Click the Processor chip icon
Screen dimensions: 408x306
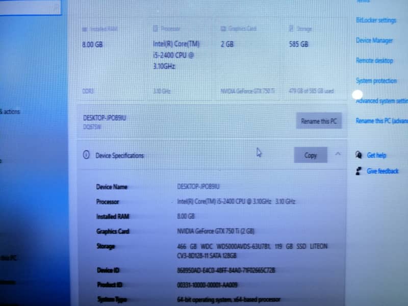[156, 29]
